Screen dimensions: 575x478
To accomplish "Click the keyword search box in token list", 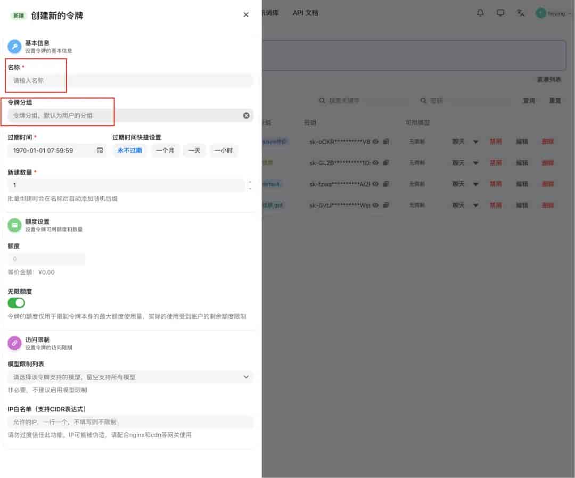I will [x=363, y=101].
